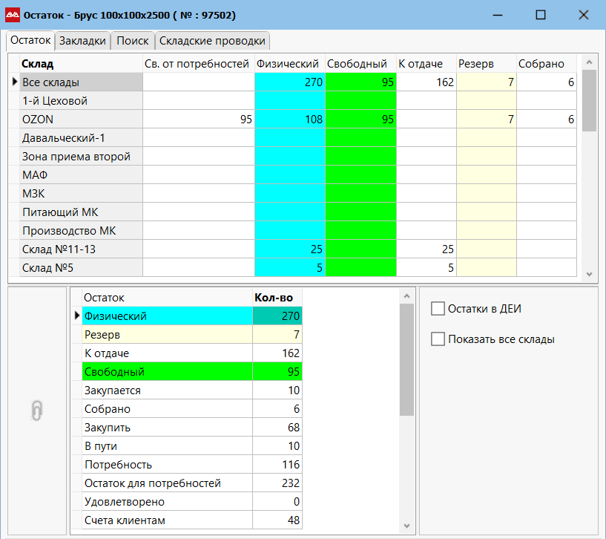606x539 pixels.
Task: Select the Остаток tab
Action: [30, 40]
